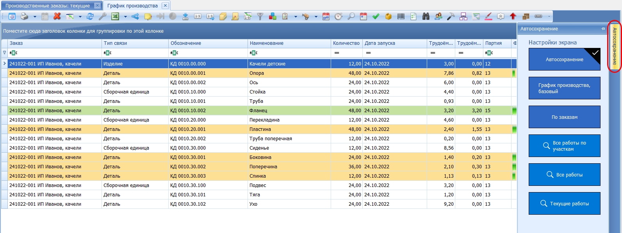Click the Качели детские cell
The image size is (622, 233).
(x=289, y=64)
